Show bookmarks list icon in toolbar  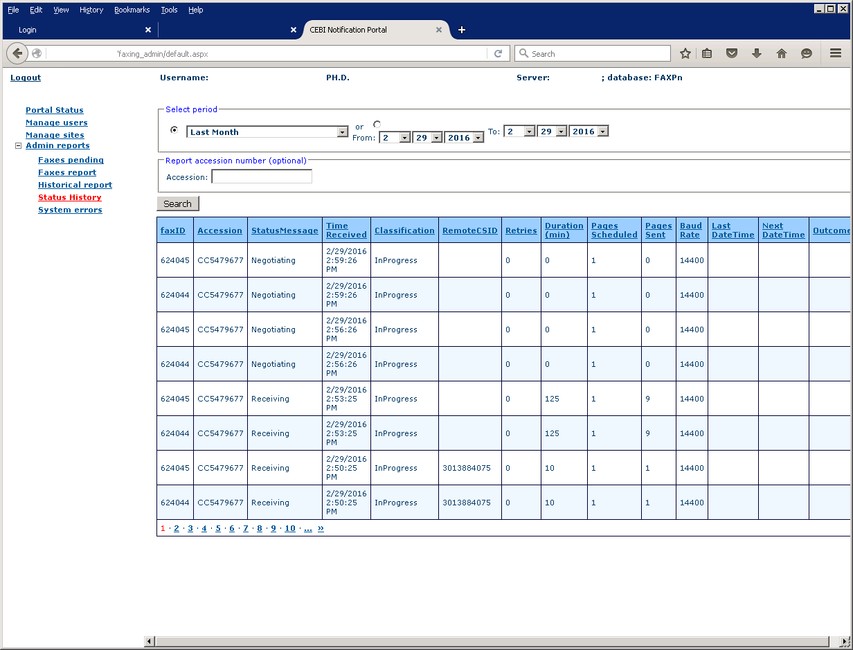point(707,53)
